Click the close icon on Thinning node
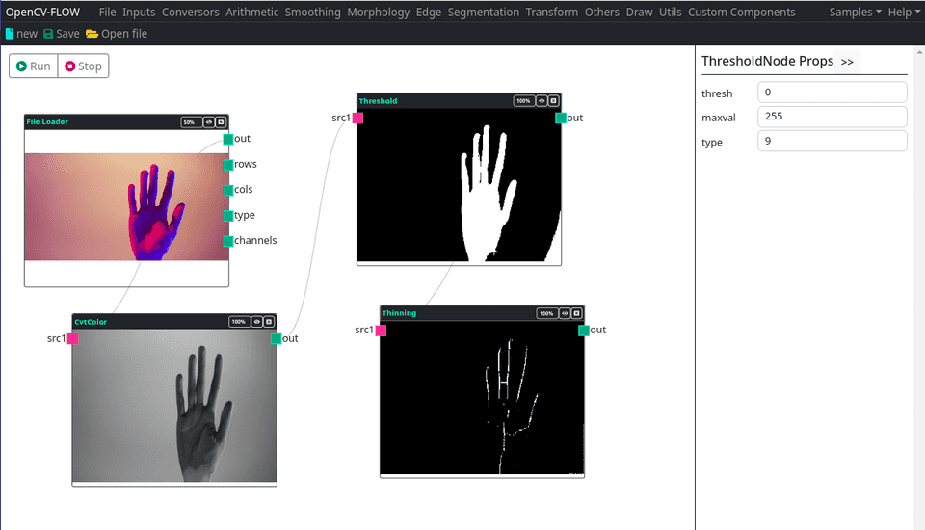 click(576, 313)
